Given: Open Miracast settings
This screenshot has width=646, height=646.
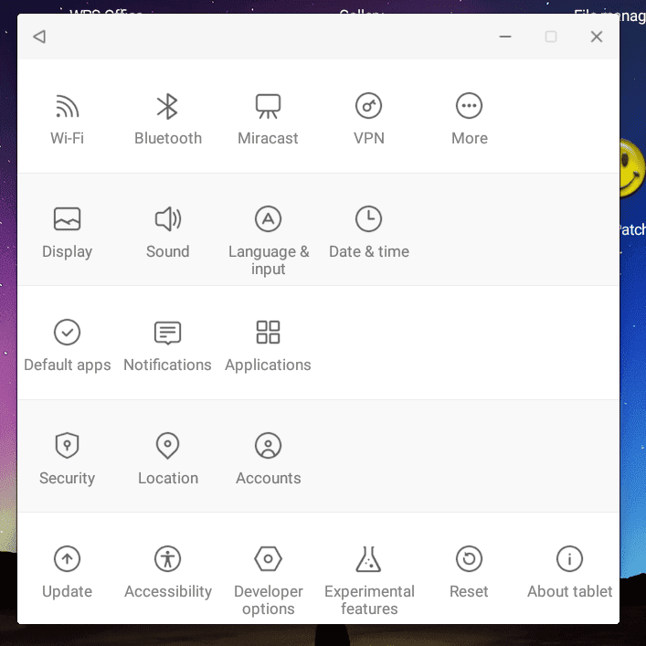Looking at the screenshot, I should (269, 119).
